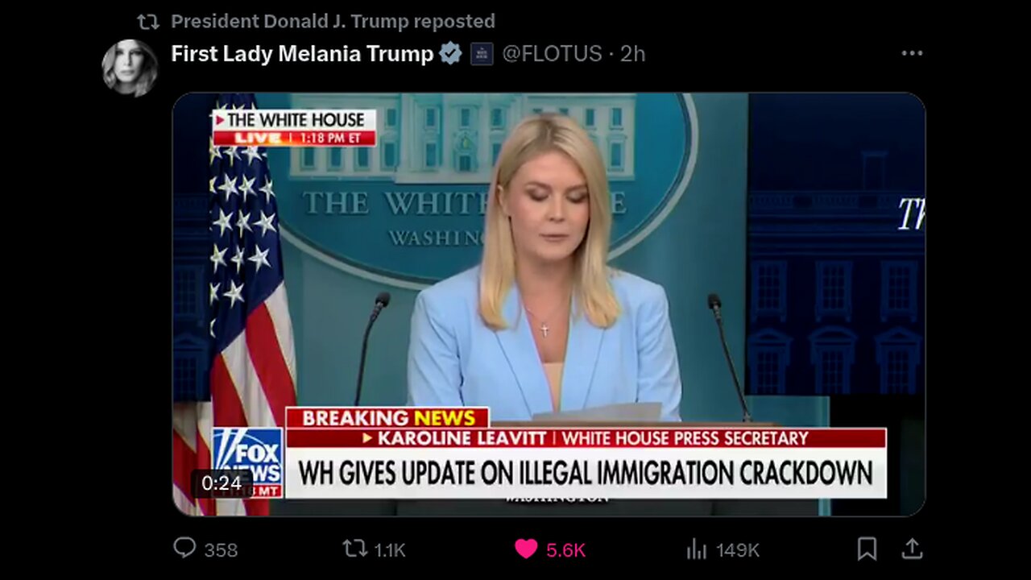Bookmark this post
Screen dimensions: 1031x580
867,549
